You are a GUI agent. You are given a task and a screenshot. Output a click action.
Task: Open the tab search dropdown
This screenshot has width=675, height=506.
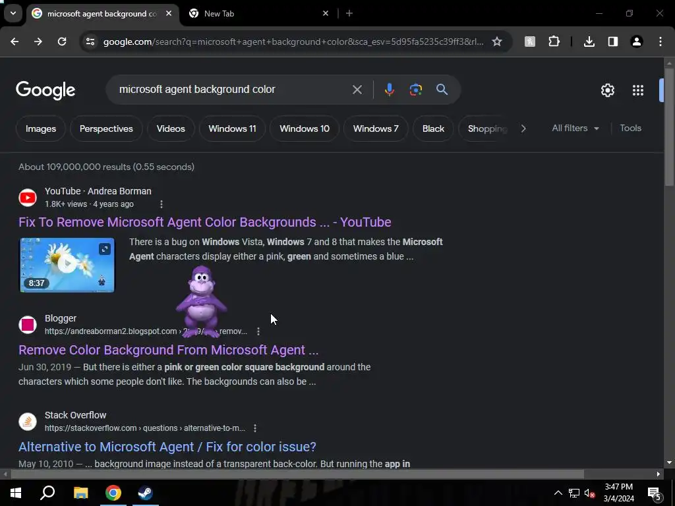(x=13, y=13)
